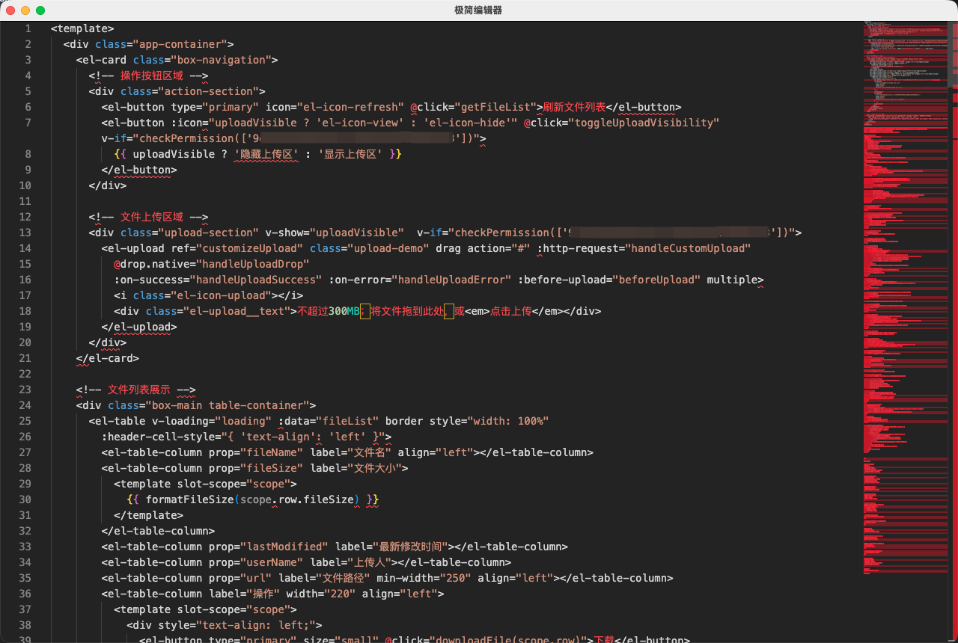The height and width of the screenshot is (643, 958).
Task: Place cursor on "el-icon-refresh" icon value
Action: pyautogui.click(x=350, y=107)
